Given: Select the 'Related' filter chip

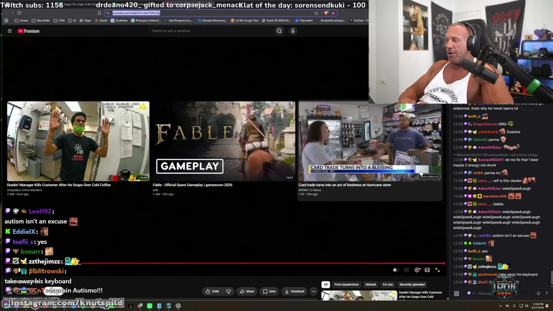Looking at the screenshot, I should point(371,285).
